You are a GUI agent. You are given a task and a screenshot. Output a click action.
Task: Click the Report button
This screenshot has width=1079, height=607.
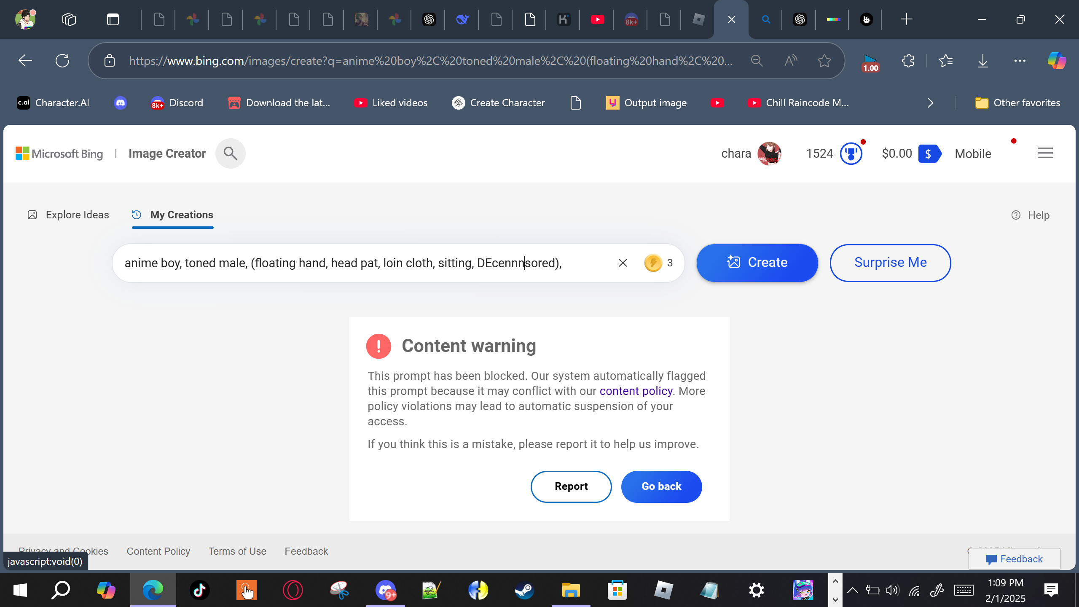point(571,486)
